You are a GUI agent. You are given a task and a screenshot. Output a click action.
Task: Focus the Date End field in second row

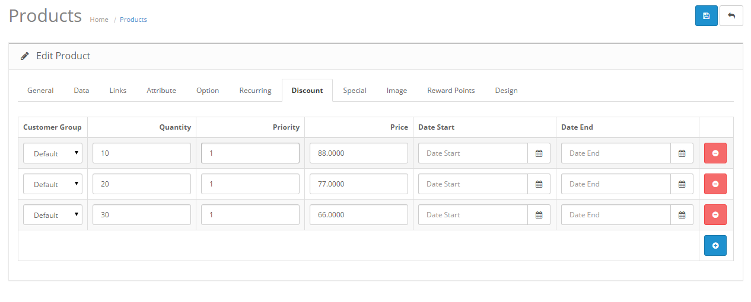[x=616, y=184]
